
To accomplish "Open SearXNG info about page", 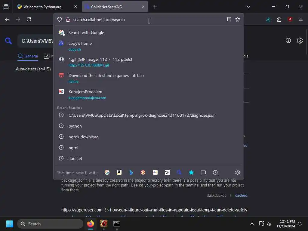I will pos(288,41).
